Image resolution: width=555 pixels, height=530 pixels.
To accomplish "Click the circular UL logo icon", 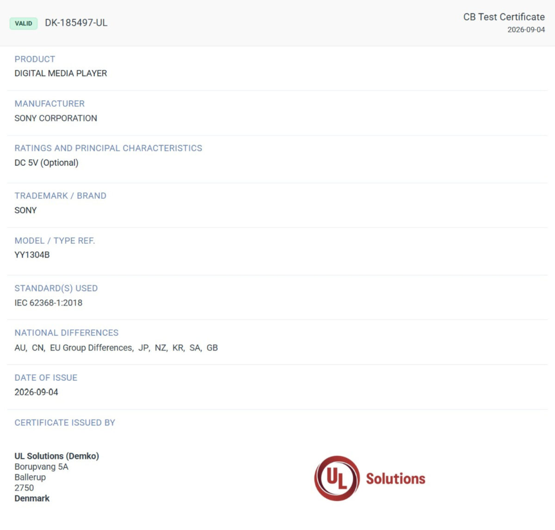I will pos(337,478).
